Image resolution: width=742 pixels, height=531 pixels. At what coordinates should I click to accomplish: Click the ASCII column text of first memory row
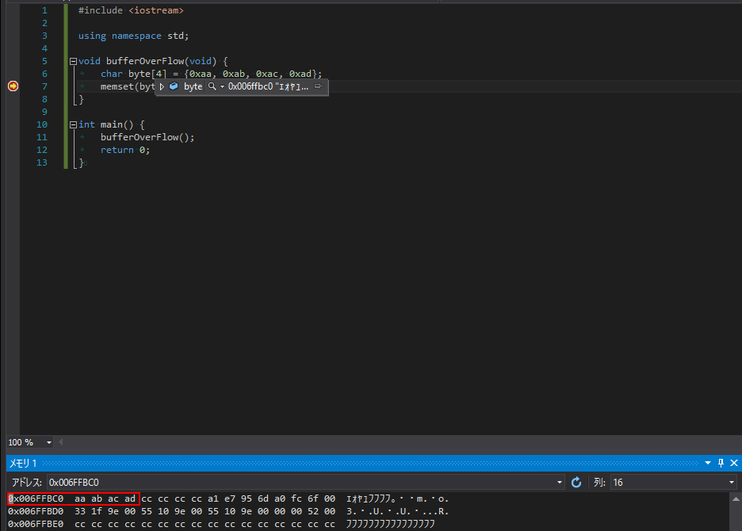pyautogui.click(x=397, y=499)
